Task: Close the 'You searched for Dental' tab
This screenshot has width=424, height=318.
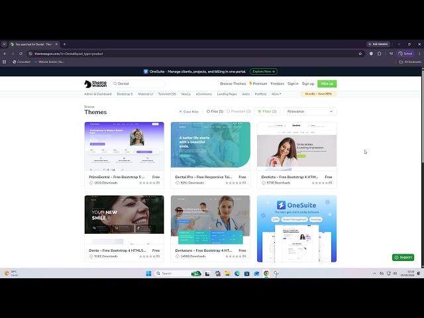Action: point(56,44)
